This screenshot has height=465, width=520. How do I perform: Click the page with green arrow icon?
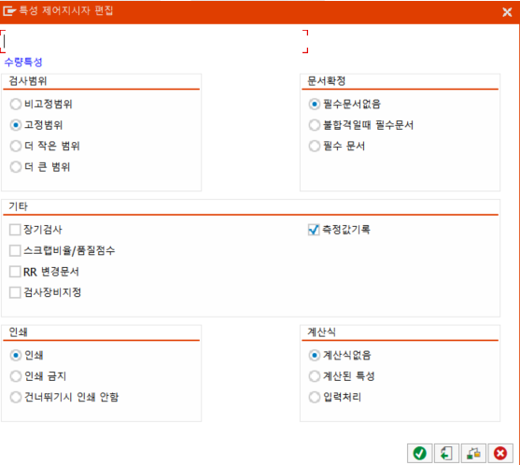(446, 453)
